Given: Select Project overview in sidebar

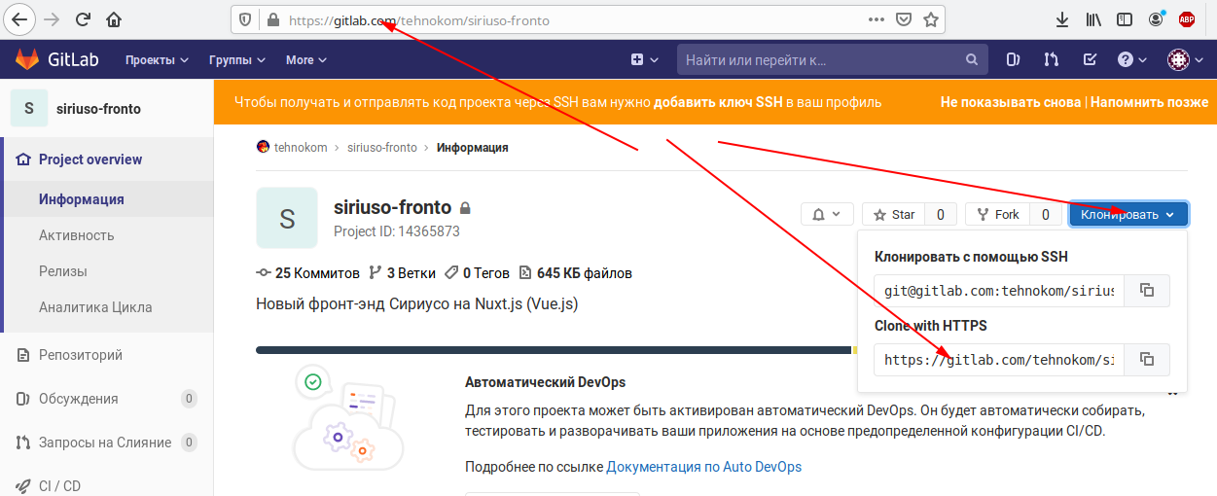Looking at the screenshot, I should [107, 159].
